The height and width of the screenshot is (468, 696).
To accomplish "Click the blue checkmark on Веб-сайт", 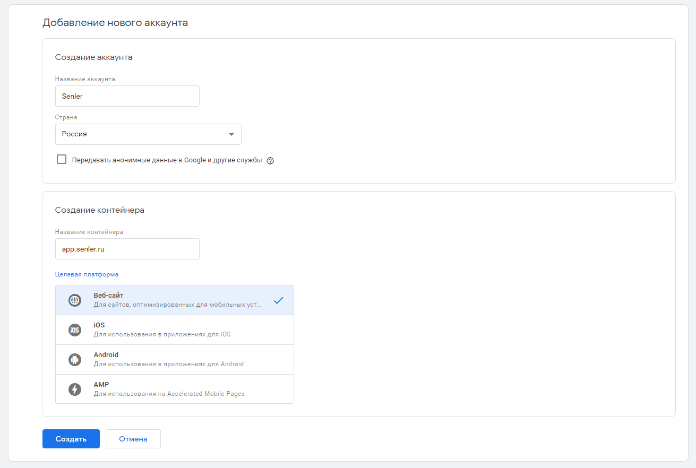I will (x=279, y=300).
